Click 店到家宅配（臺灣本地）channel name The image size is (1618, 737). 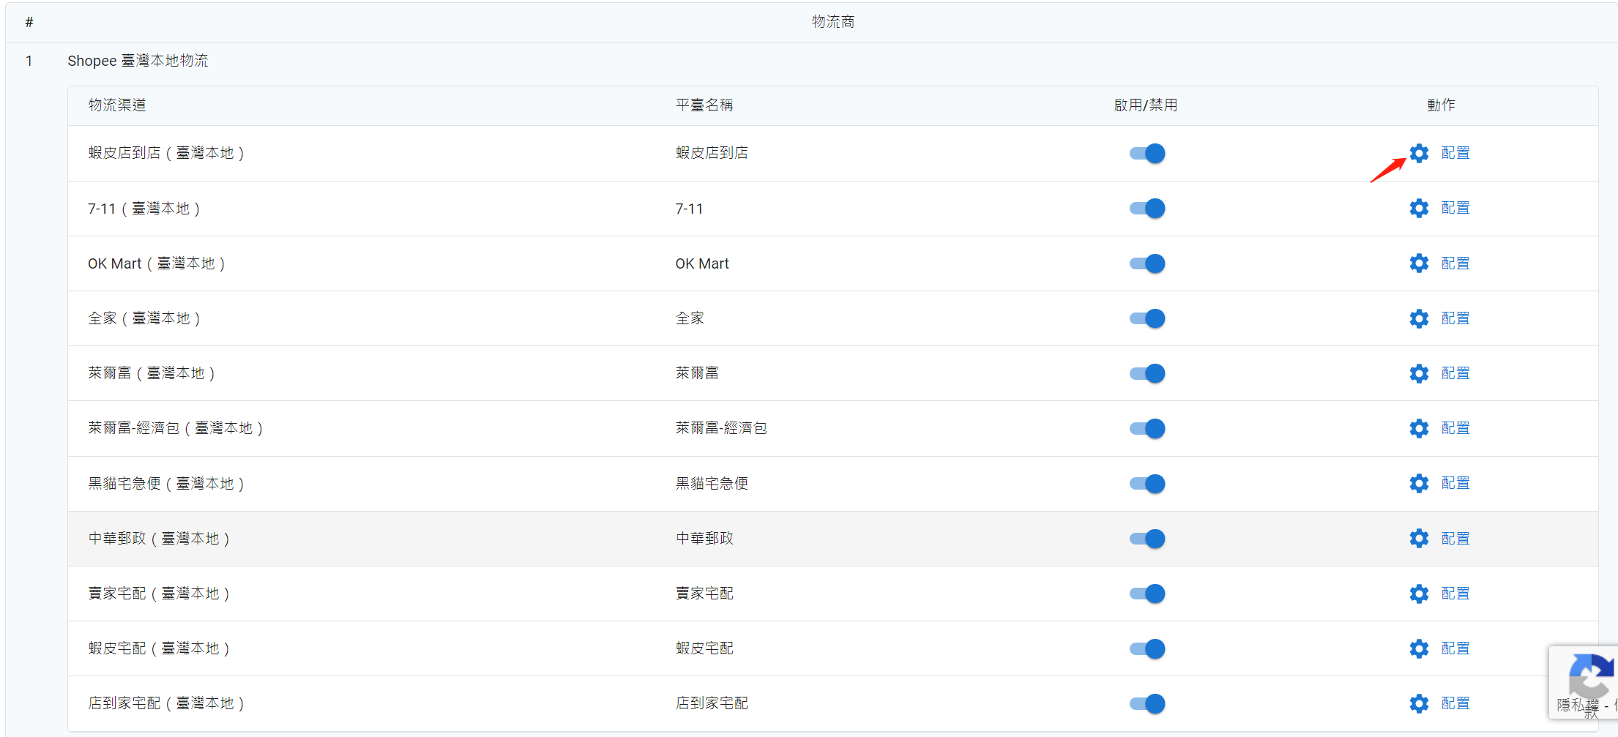166,703
